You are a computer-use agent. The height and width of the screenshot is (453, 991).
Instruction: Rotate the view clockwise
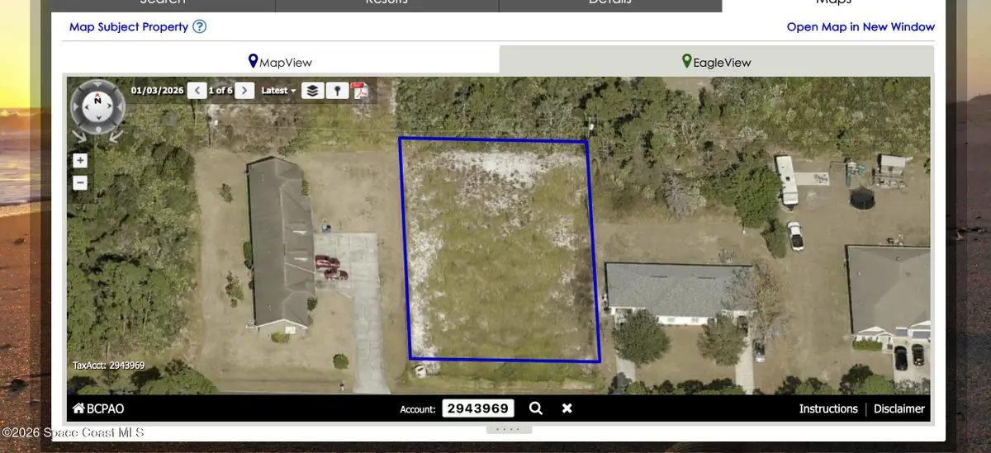pyautogui.click(x=116, y=137)
